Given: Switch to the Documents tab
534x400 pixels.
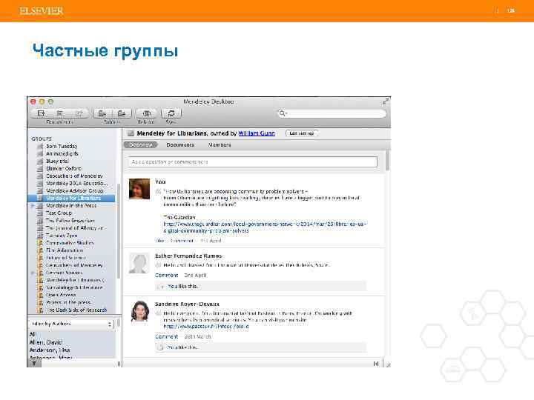Looking at the screenshot, I should click(180, 145).
